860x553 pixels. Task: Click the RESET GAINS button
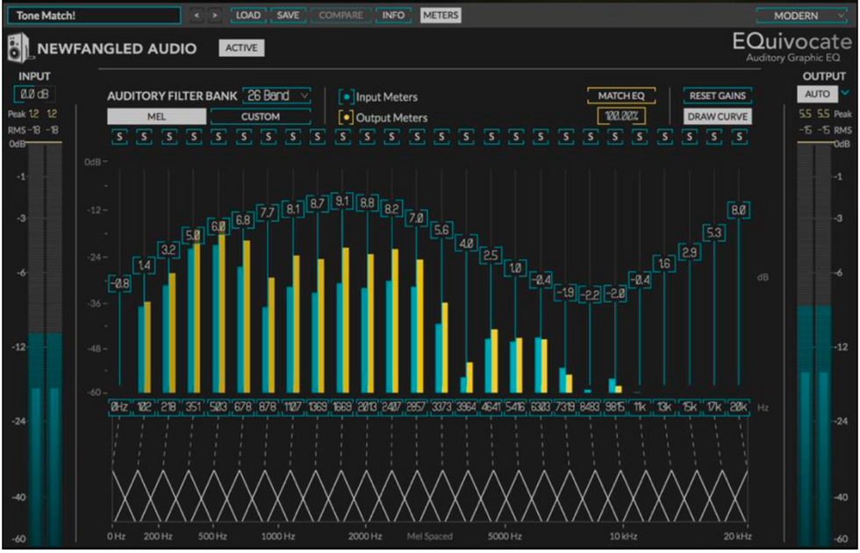tap(718, 96)
